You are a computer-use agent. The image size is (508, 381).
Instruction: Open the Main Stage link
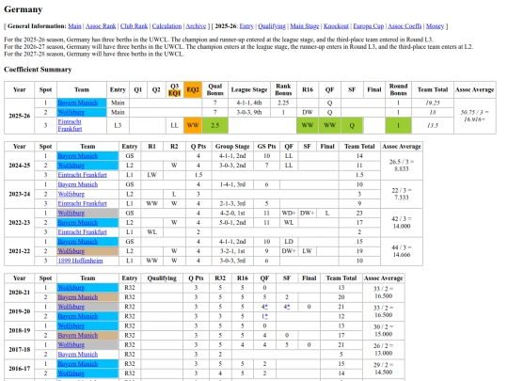(305, 26)
